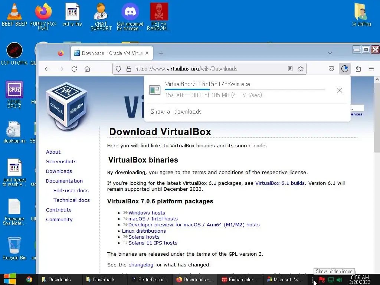Open the Linux distributions link

144,231
